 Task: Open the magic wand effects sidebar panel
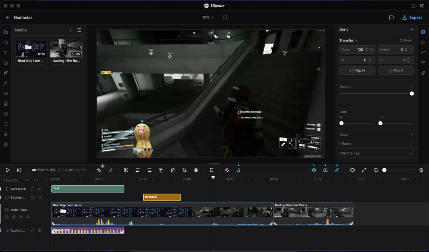6,73
